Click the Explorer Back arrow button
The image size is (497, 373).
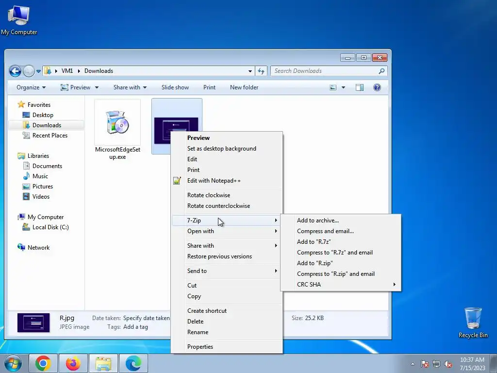15,71
